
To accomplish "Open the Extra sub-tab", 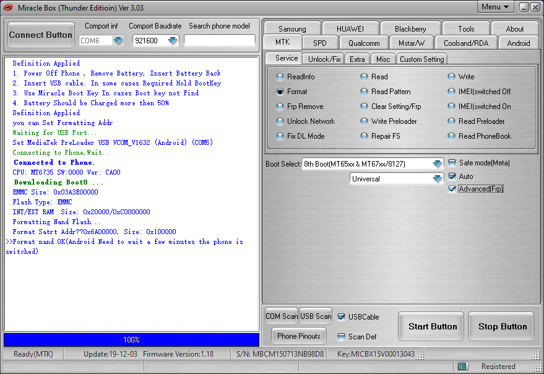I will pyautogui.click(x=357, y=59).
